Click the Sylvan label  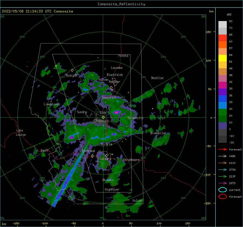point(103,80)
